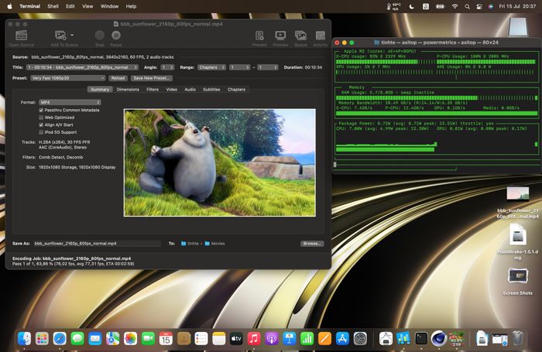The width and height of the screenshot is (542, 352).
Task: Open the Angle dropdown
Action: coord(167,67)
